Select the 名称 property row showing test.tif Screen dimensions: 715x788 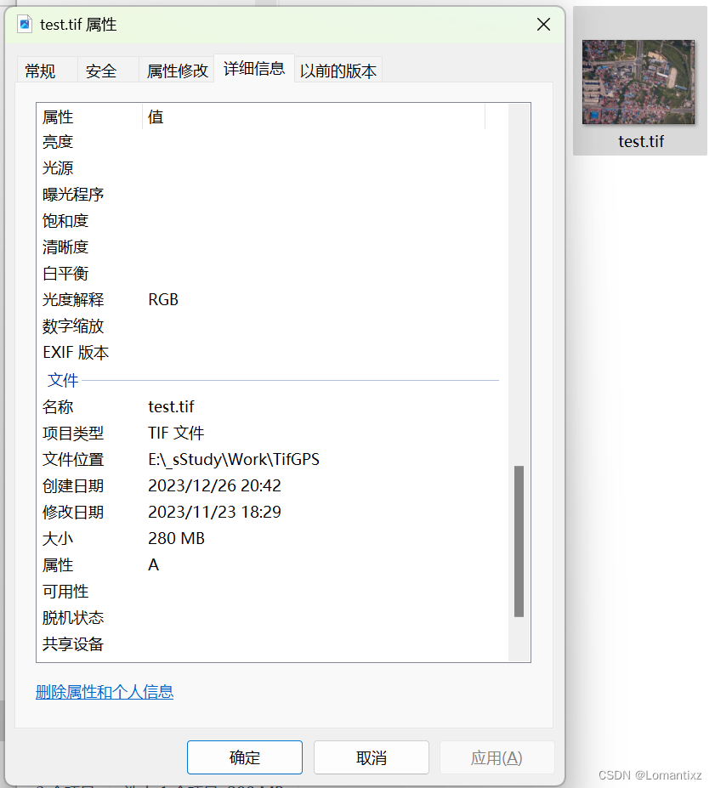coord(171,406)
